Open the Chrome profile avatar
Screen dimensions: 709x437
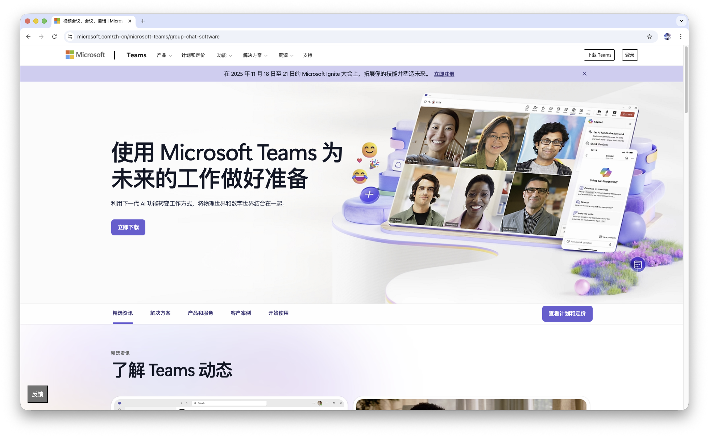click(667, 37)
